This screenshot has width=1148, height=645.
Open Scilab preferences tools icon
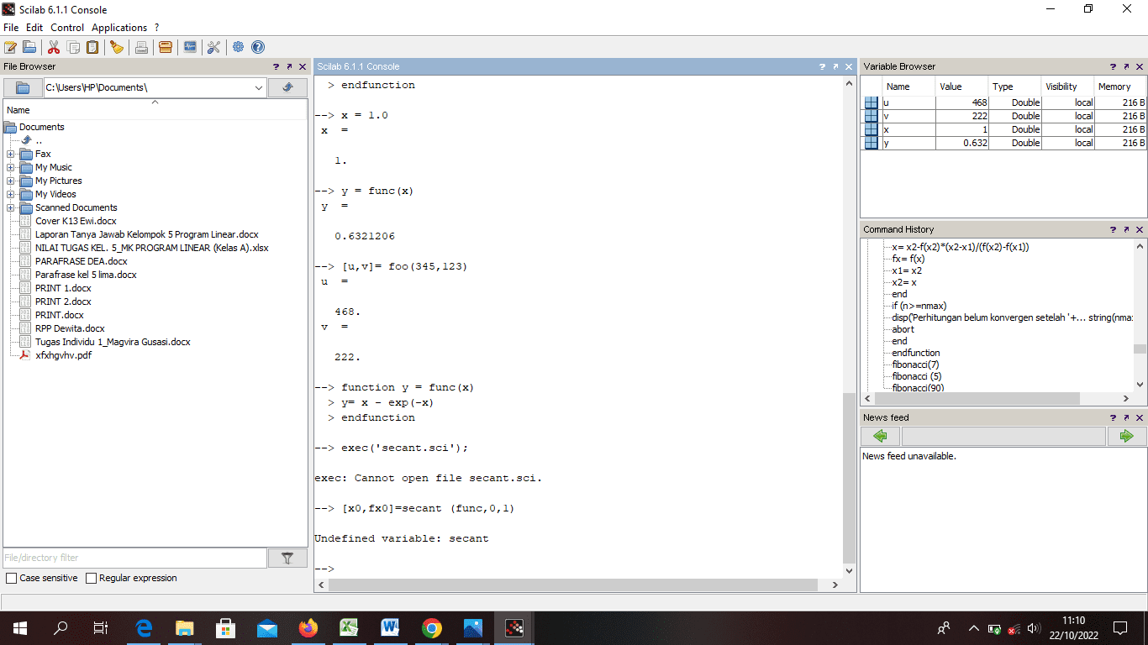tap(213, 47)
